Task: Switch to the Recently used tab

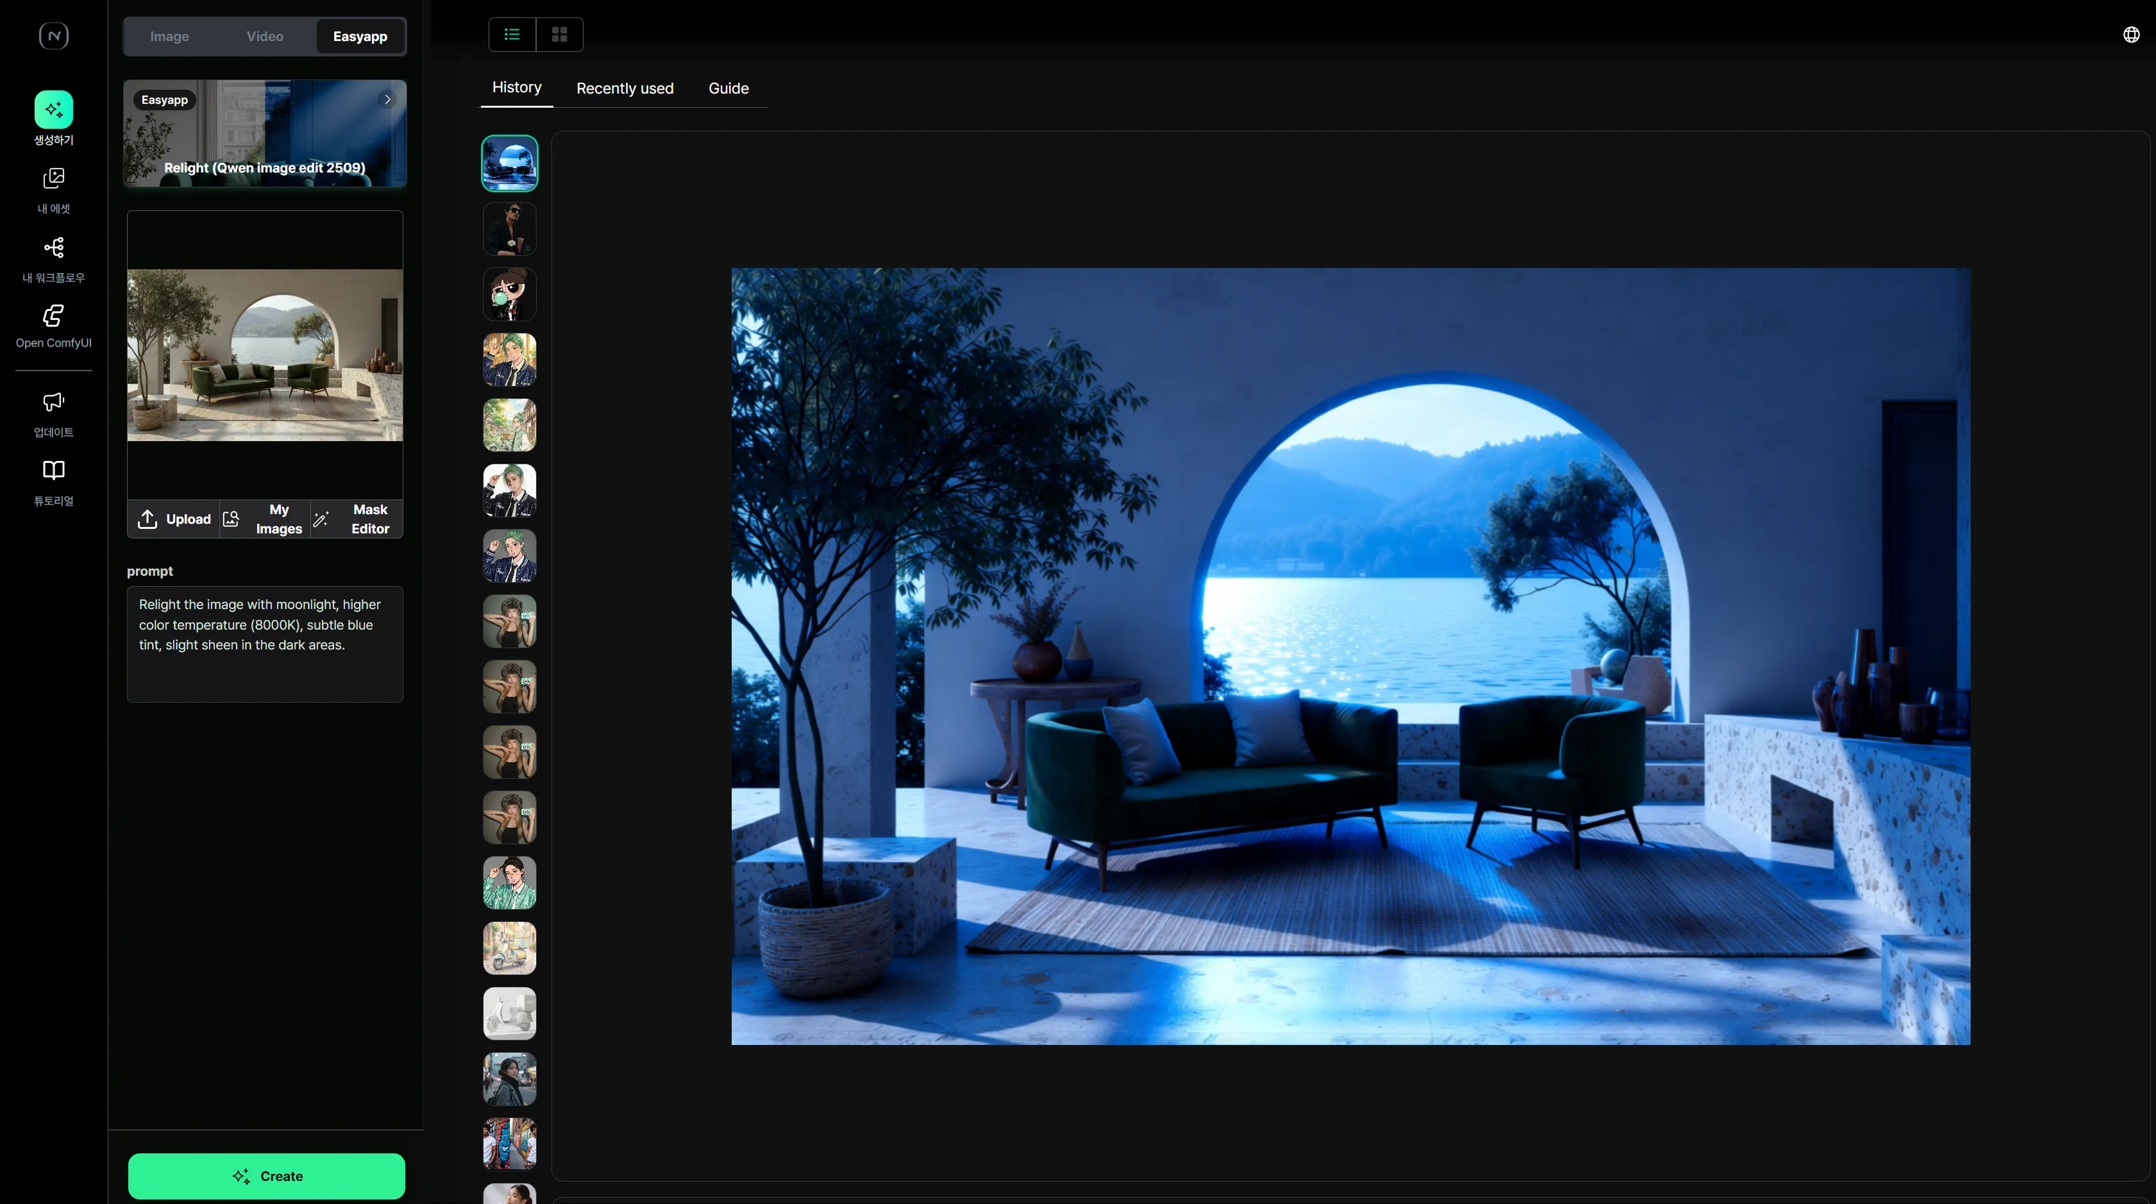Action: point(625,88)
